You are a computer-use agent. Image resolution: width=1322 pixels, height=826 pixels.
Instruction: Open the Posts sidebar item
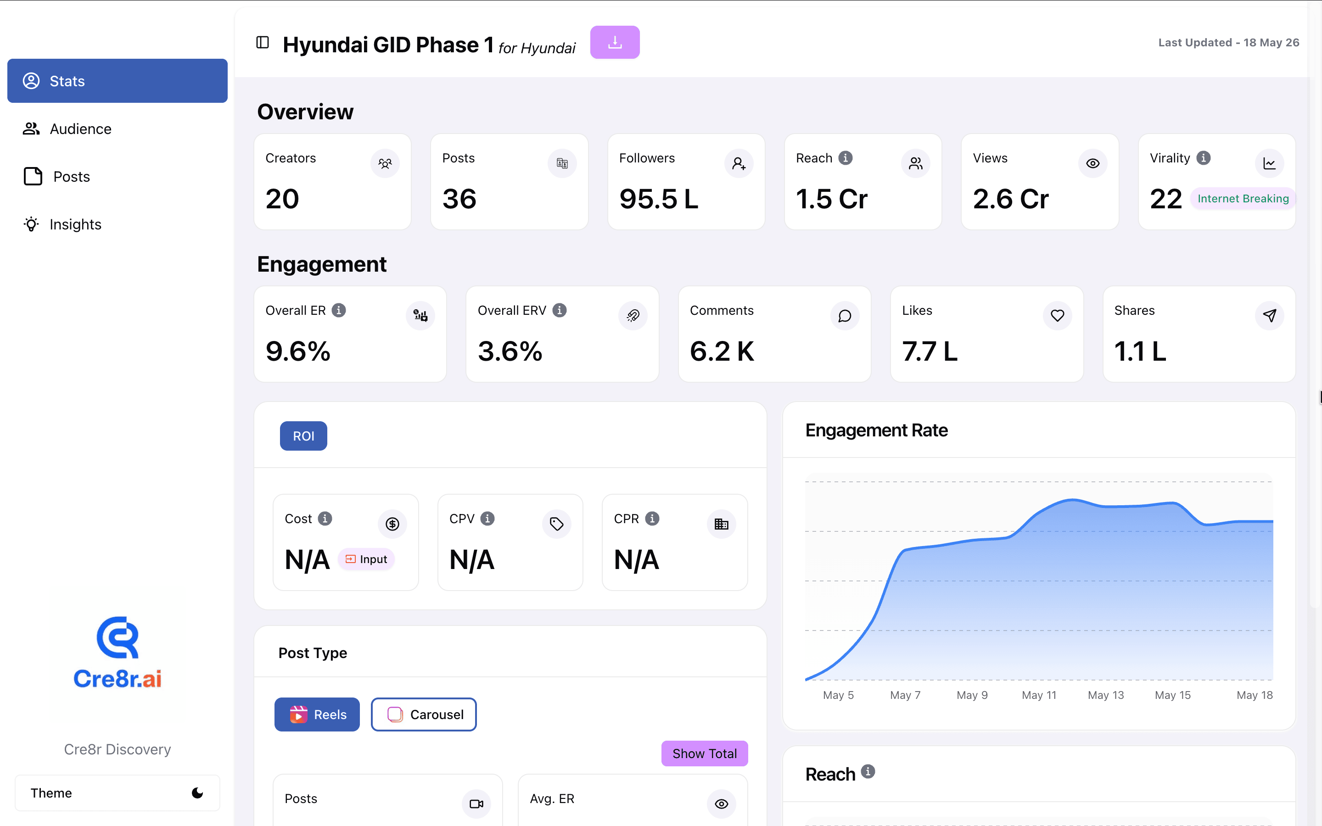tap(117, 177)
